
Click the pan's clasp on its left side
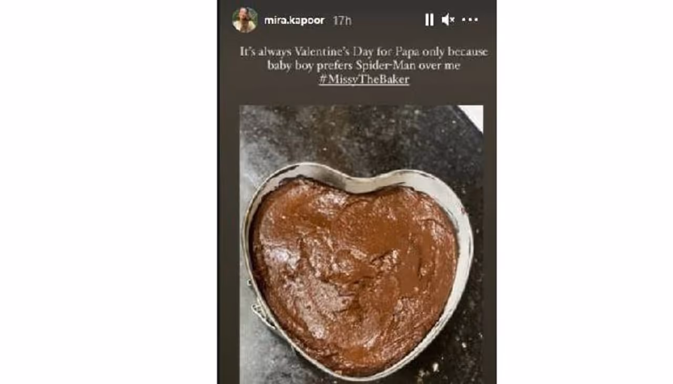pyautogui.click(x=258, y=311)
